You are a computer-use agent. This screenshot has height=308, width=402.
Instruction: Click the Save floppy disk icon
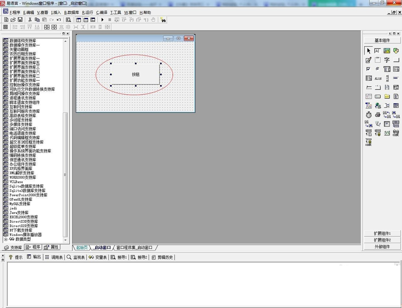pos(20,20)
